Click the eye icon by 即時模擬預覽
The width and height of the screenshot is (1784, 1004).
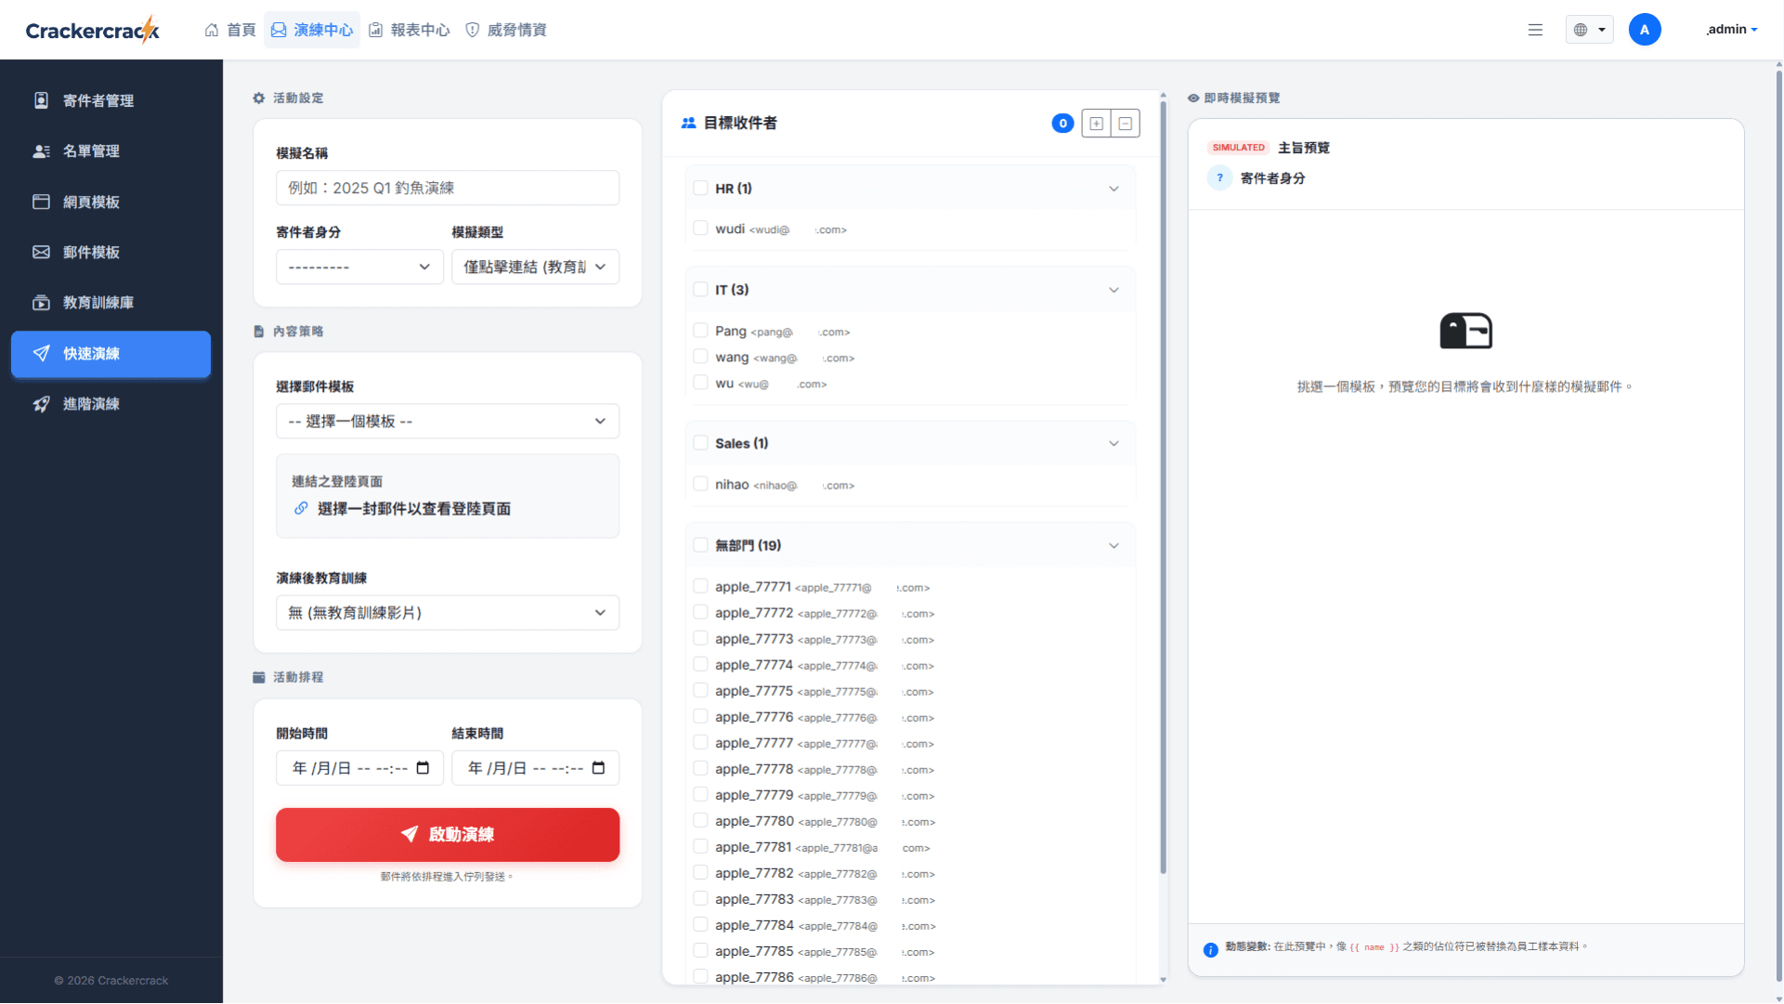1193,98
